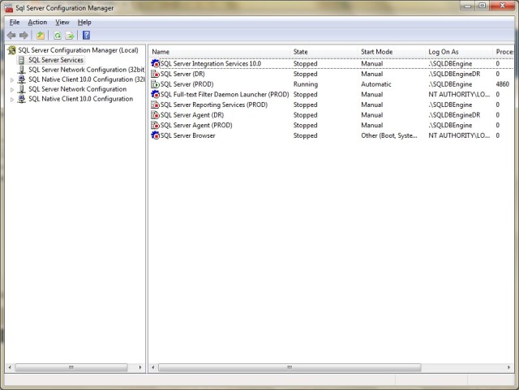
Task: Expand the SQL Server Network Configuration node
Action: 11,89
